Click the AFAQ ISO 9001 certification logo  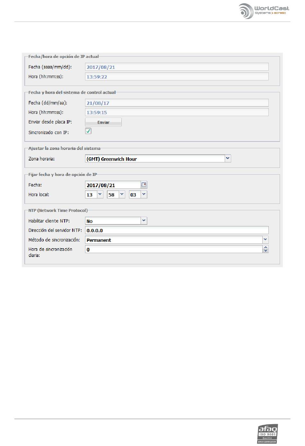(x=268, y=434)
